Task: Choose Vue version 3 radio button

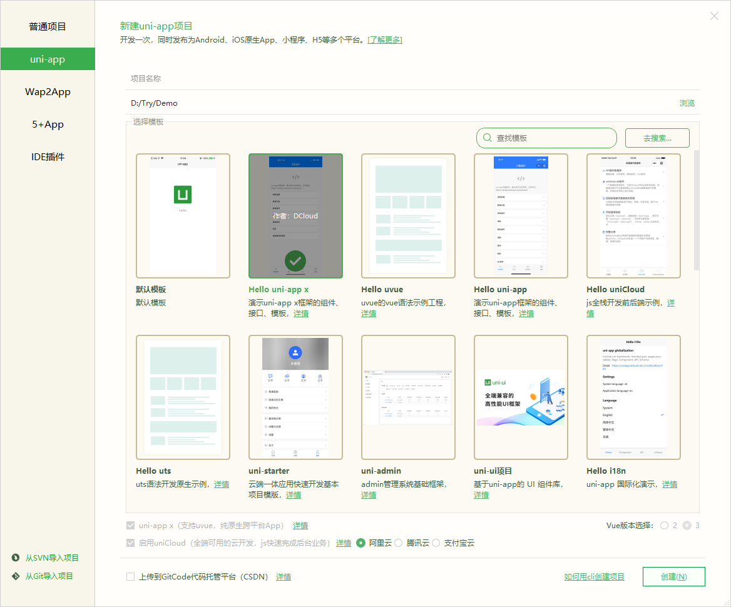Action: pyautogui.click(x=687, y=526)
